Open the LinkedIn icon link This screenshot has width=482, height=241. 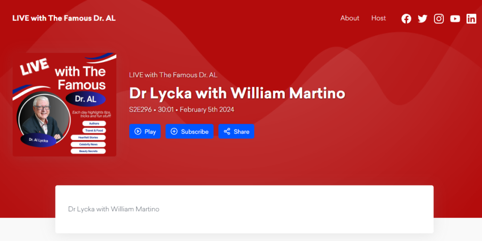click(471, 19)
